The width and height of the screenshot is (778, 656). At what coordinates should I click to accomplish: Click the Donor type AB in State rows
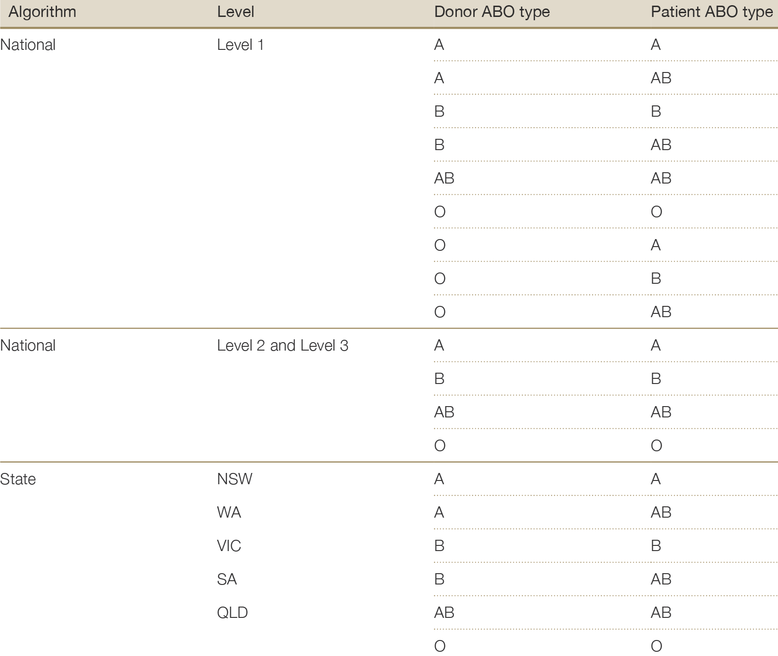444,613
